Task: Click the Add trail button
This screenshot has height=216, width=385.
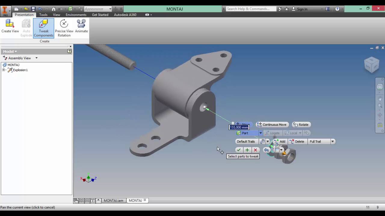Action: [x=279, y=142]
